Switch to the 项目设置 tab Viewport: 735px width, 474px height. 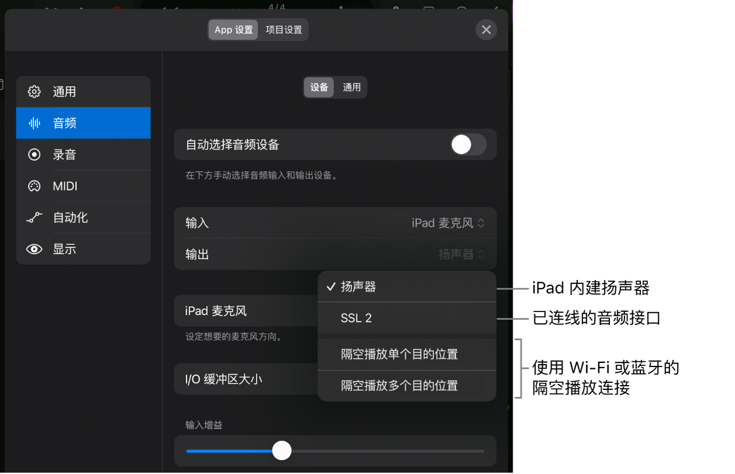click(x=283, y=29)
